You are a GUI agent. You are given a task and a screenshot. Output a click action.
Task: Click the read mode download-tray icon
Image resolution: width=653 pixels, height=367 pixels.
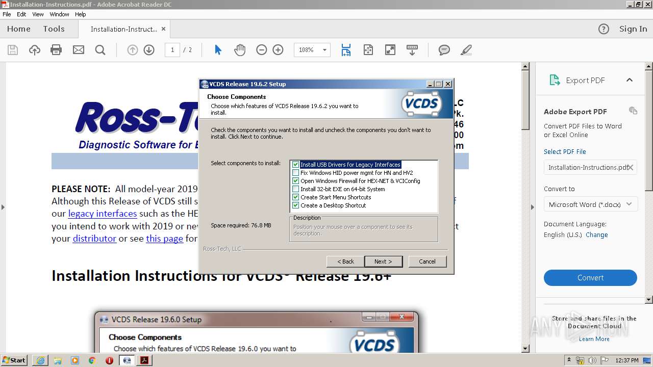point(412,50)
